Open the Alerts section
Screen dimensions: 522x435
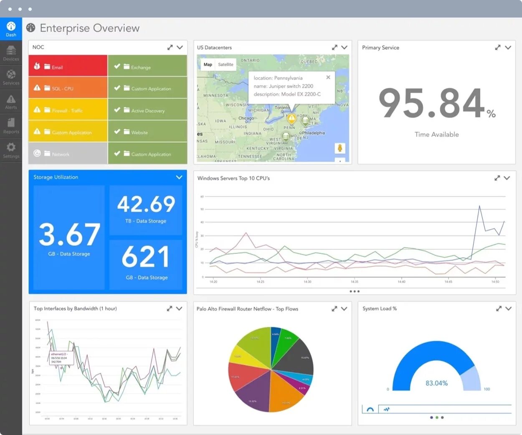click(x=11, y=102)
